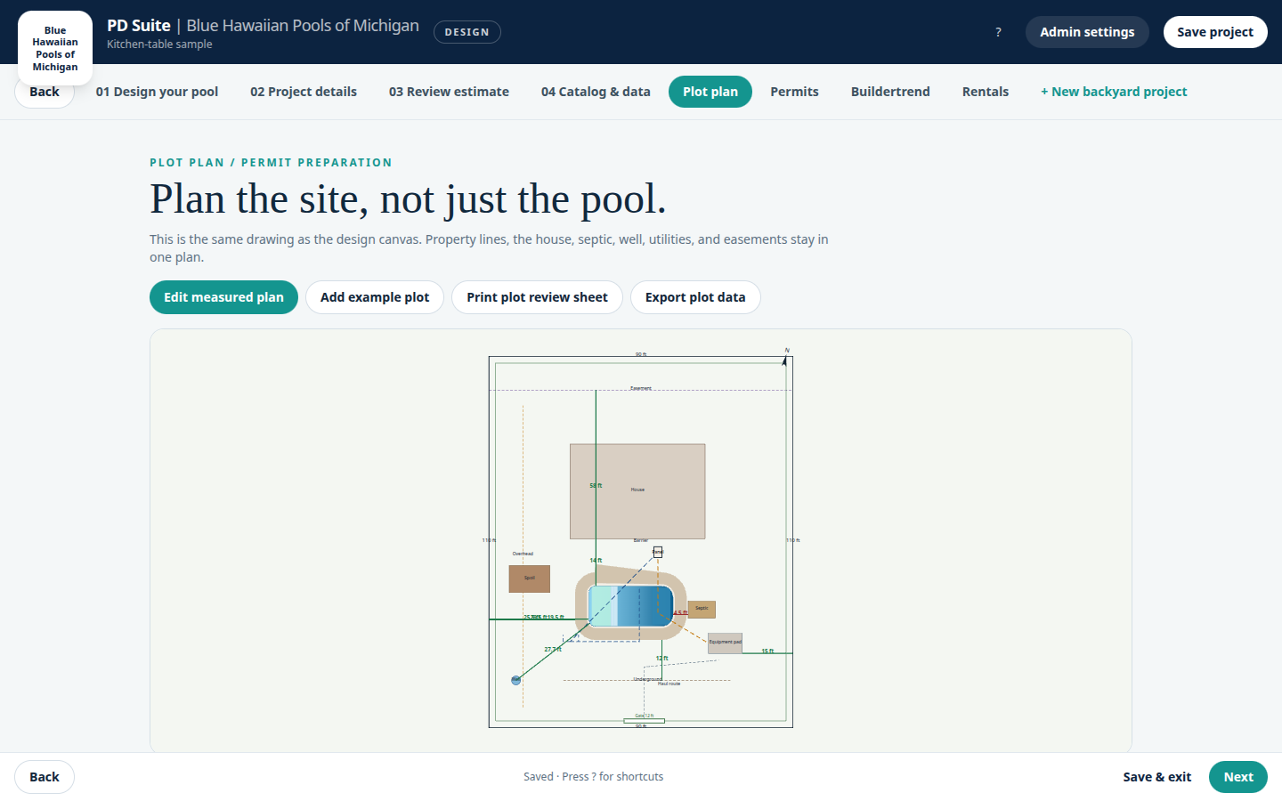Open the 01 Design your pool tab
Viewport: 1282px width, 801px height.
(x=157, y=92)
